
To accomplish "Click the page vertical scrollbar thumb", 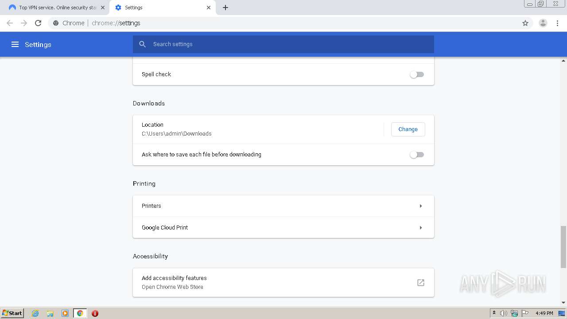I will point(563,246).
